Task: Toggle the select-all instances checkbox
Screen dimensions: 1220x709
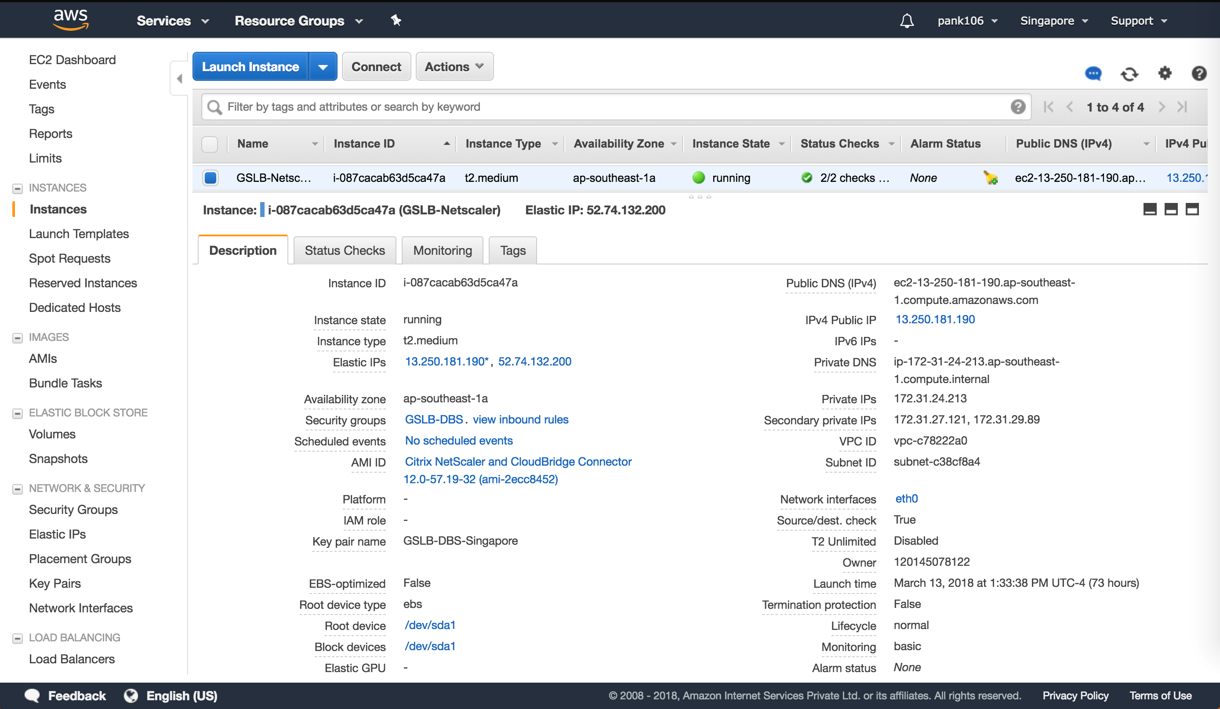Action: coord(210,144)
